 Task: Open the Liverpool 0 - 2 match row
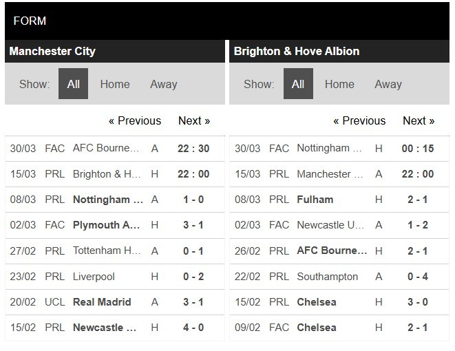115,277
